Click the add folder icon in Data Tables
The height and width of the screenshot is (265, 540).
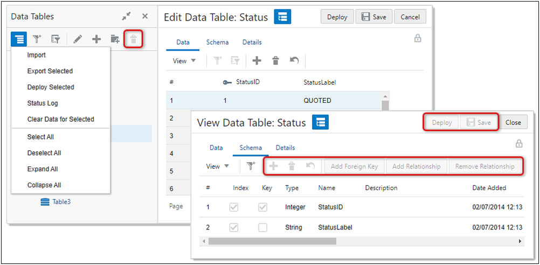[115, 39]
